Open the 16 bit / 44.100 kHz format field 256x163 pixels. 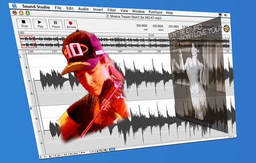click(x=65, y=155)
